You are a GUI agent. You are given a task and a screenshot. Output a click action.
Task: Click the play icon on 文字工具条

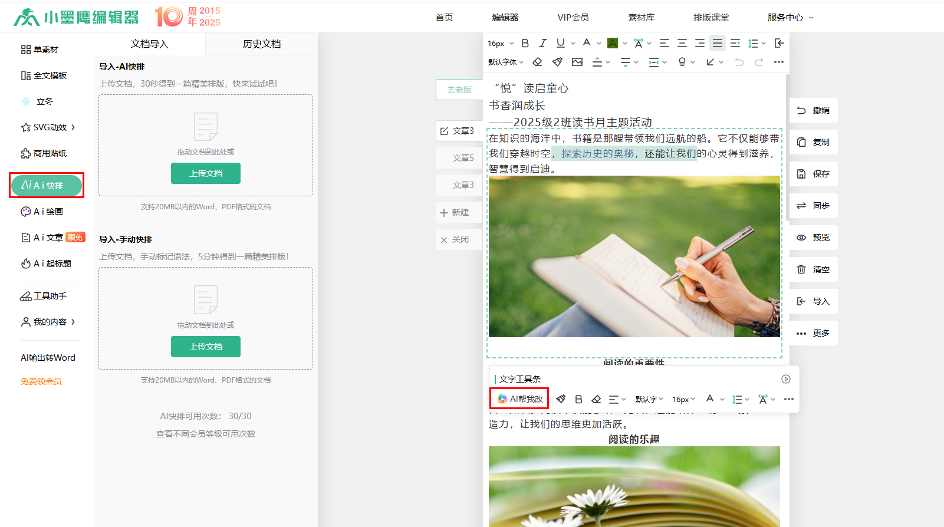pyautogui.click(x=785, y=379)
